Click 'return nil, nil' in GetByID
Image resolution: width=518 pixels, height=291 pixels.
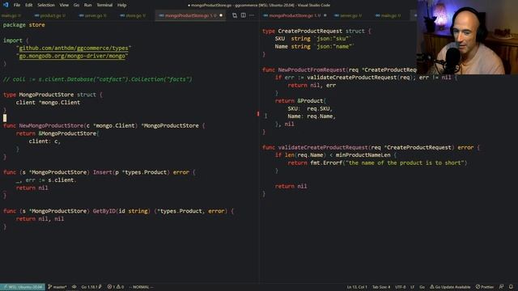click(x=40, y=219)
